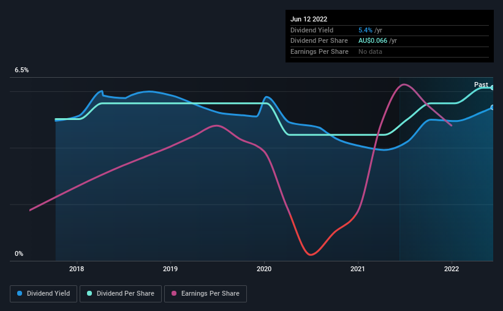
Task: Select the 2021 x-axis label
Action: coord(358,269)
